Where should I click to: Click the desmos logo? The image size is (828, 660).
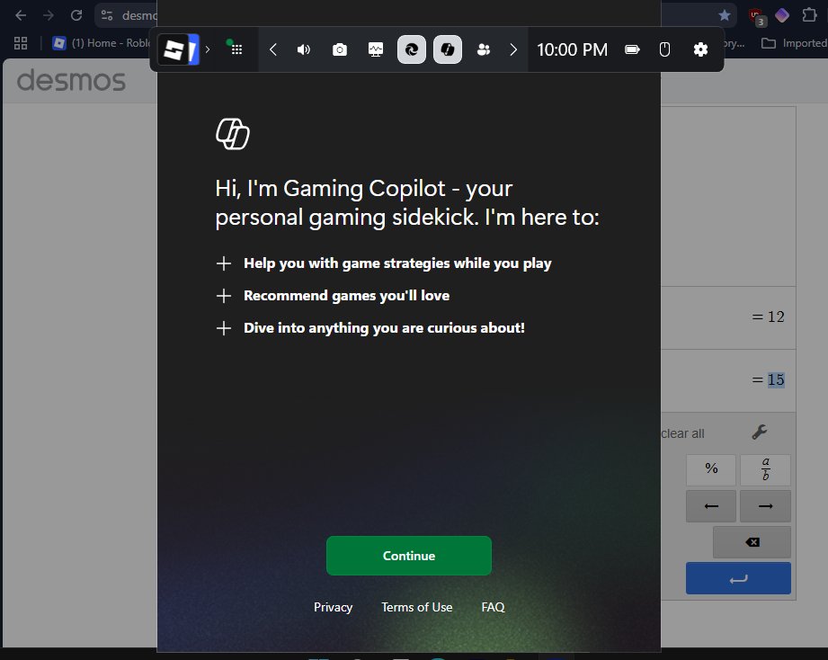coord(71,80)
